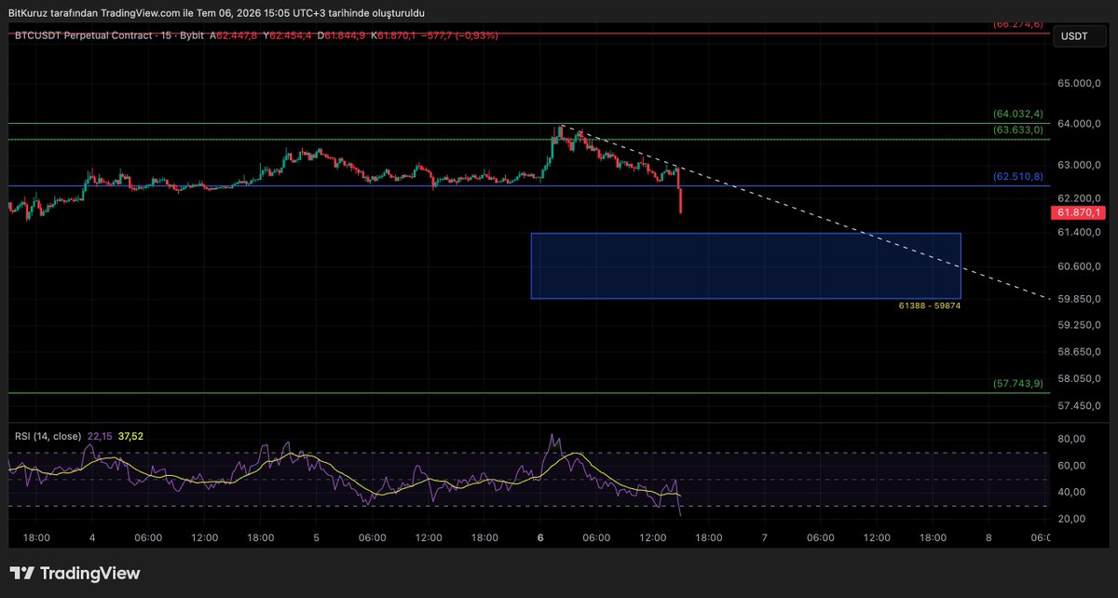The width and height of the screenshot is (1118, 598).
Task: Click the 63.000,0 price axis label
Action: [x=1079, y=166]
